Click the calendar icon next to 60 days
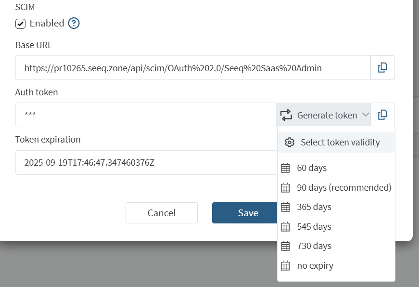Image resolution: width=419 pixels, height=287 pixels. 285,168
